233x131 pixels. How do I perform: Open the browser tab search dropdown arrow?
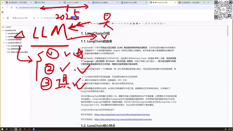click(x=2, y=3)
